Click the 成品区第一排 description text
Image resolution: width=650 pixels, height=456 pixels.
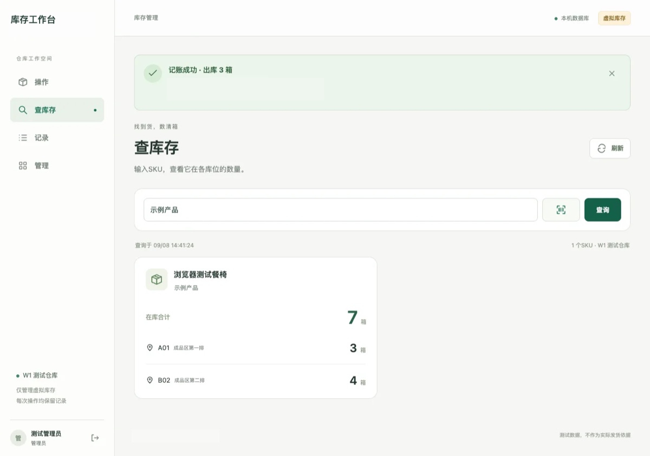point(188,348)
